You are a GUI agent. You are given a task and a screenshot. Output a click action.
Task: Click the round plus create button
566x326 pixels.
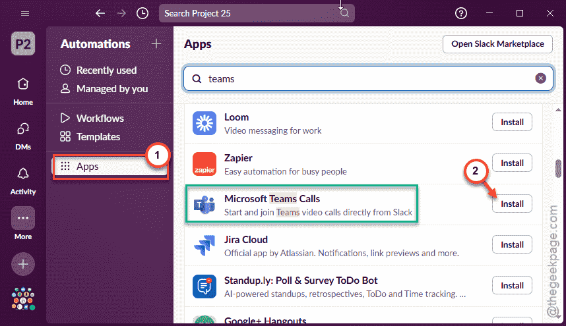(x=23, y=264)
